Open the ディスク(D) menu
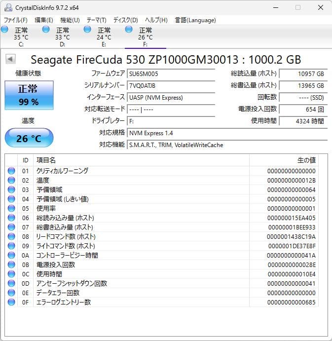The width and height of the screenshot is (332, 341). pos(125,20)
